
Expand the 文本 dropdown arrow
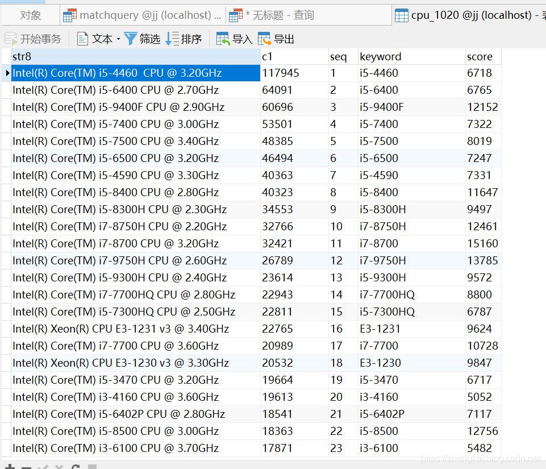click(118, 39)
